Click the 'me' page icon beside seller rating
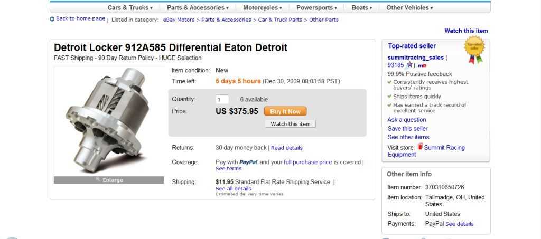Viewport: 541px width, 239px height. [x=422, y=65]
